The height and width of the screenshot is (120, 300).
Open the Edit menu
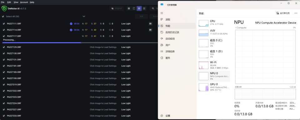[x=9, y=2]
